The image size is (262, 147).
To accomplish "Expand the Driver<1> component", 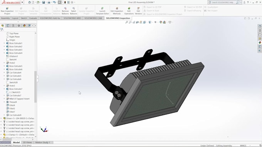I will click(1, 118).
